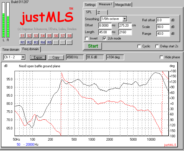Screen dimensions: 184x151
Task: Click graph title Neo8 open baffle ground plane
Action: tap(40, 66)
